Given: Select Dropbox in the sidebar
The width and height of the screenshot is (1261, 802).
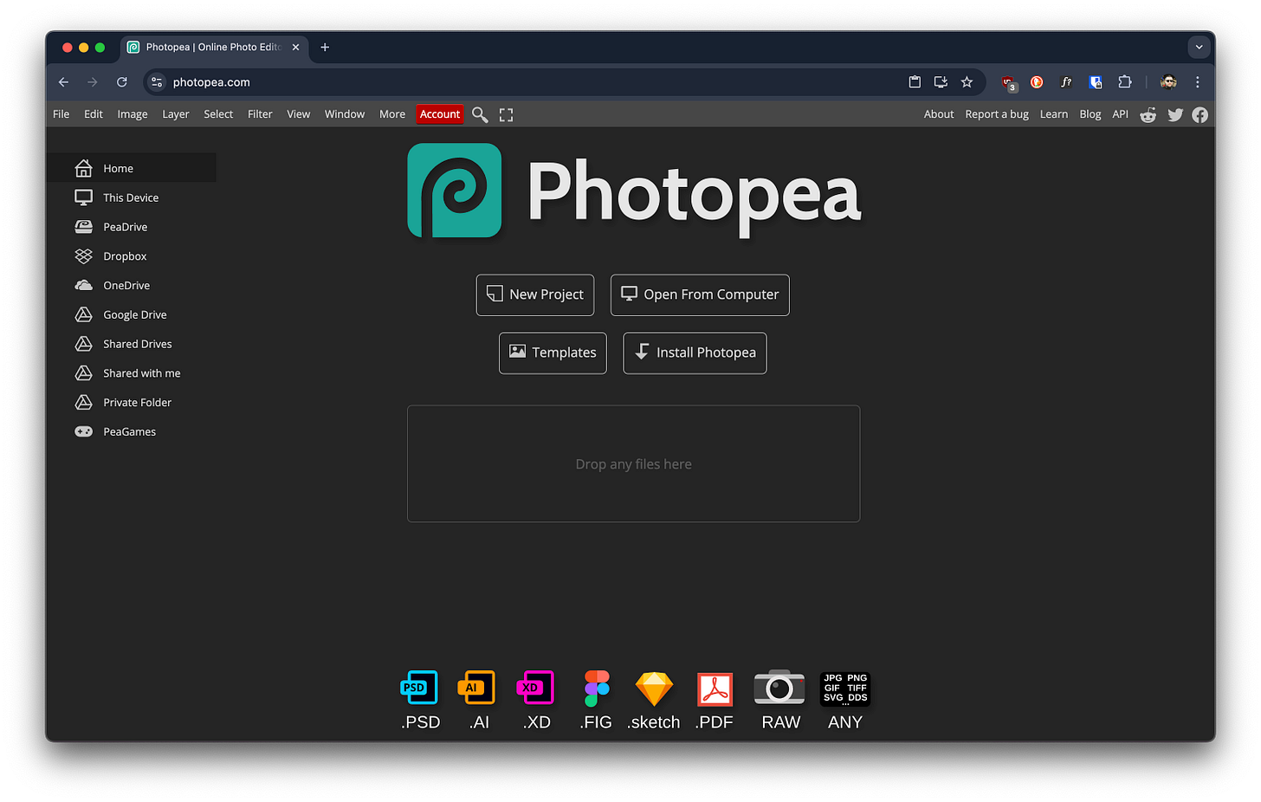Looking at the screenshot, I should click(131, 256).
